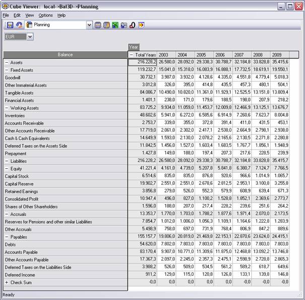This screenshot has width=305, height=300.
Task: Click the Cube Viewer title bar icon
Action: [6, 7]
